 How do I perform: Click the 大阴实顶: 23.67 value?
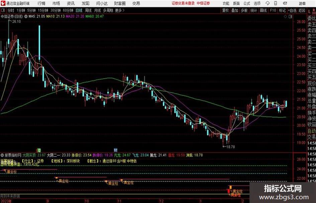tap(34, 155)
